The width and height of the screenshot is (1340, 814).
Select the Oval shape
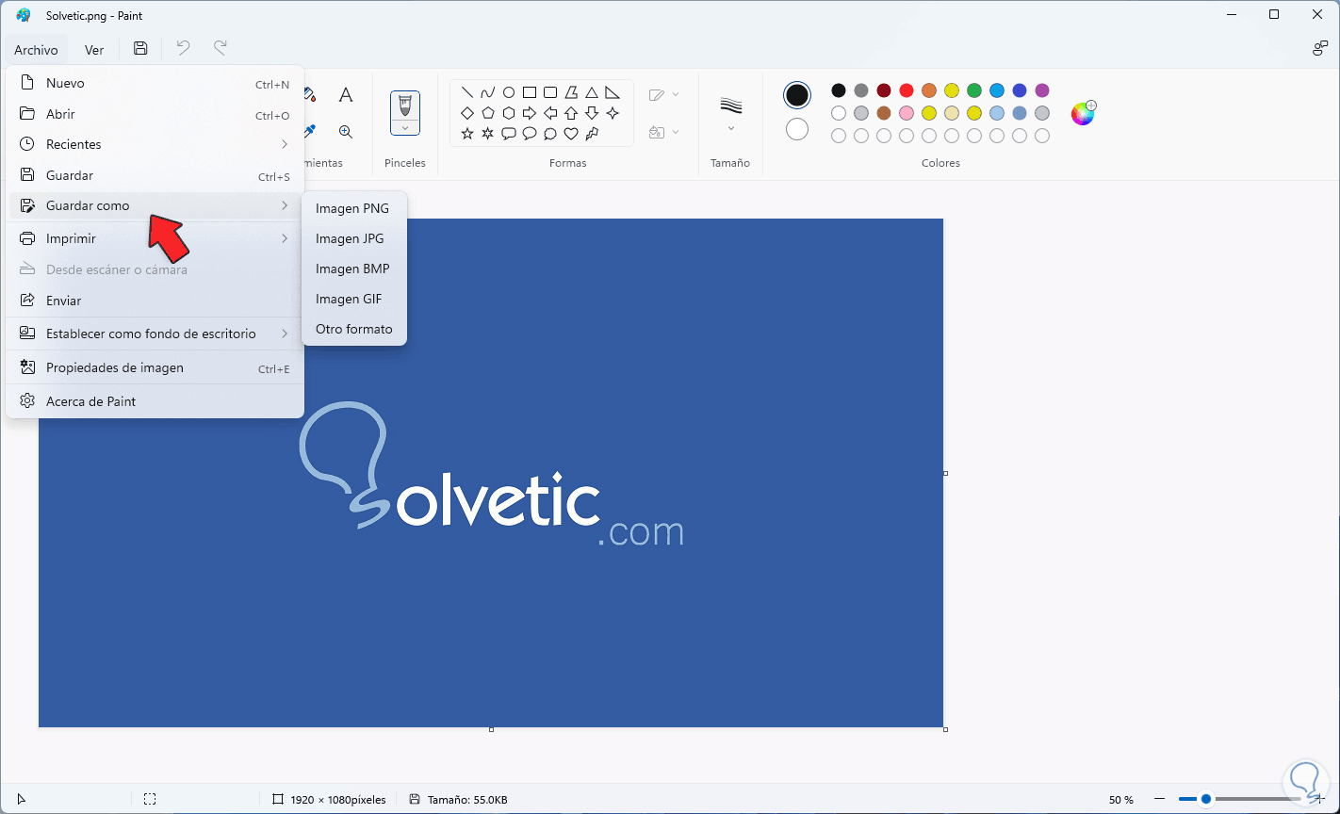click(x=509, y=92)
